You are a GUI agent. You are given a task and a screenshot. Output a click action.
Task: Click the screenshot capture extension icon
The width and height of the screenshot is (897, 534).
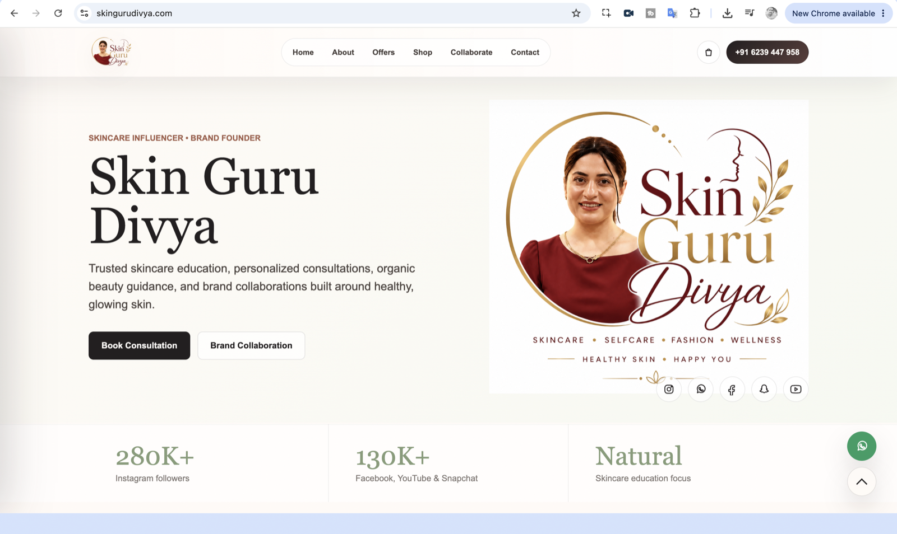point(606,13)
